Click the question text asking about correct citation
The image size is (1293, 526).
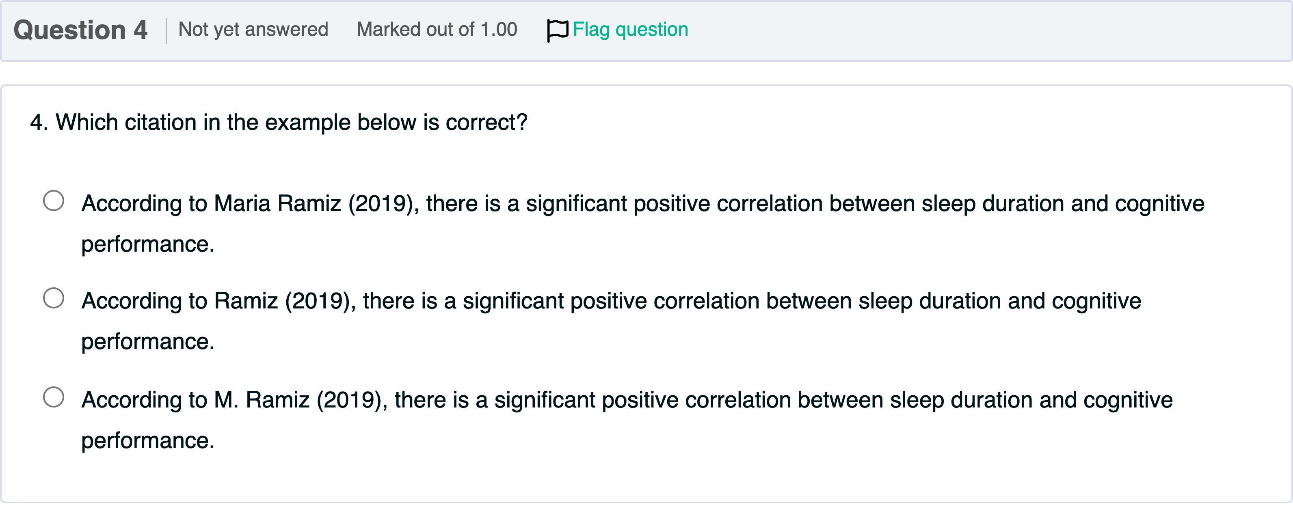(x=279, y=121)
